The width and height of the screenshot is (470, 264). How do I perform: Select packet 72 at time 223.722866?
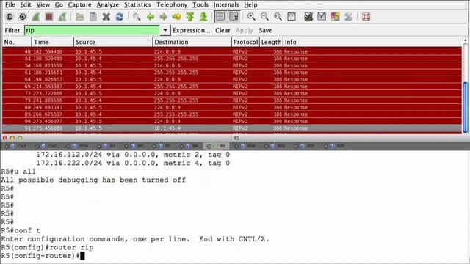pyautogui.click(x=232, y=93)
